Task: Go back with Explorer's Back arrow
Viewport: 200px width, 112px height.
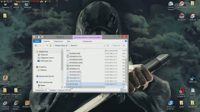Action: (x=36, y=45)
